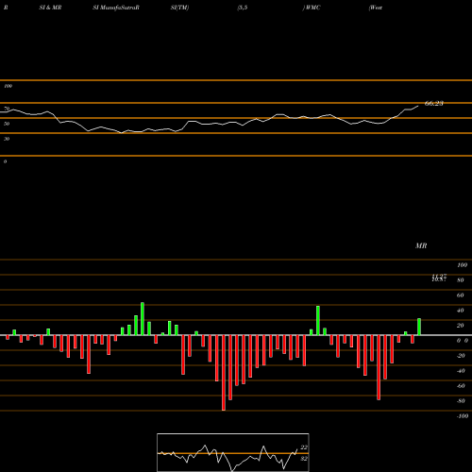Image resolution: width=472 pixels, height=472 pixels.
Task: Click the ') WMC' symbol text in header
Action: [x=312, y=8]
